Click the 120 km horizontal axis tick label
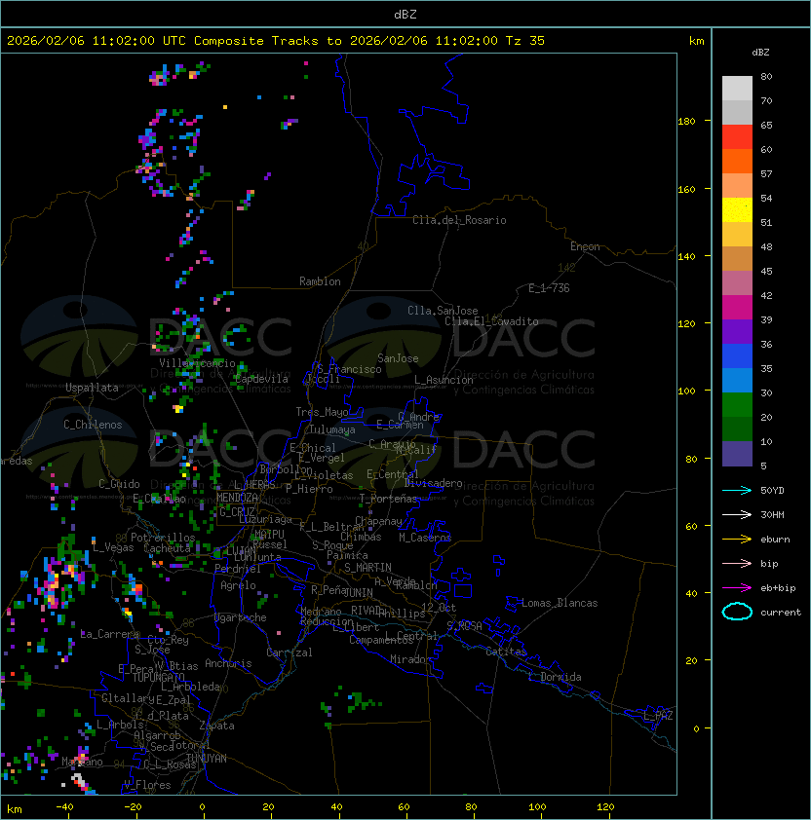The height and width of the screenshot is (820, 811). click(605, 806)
